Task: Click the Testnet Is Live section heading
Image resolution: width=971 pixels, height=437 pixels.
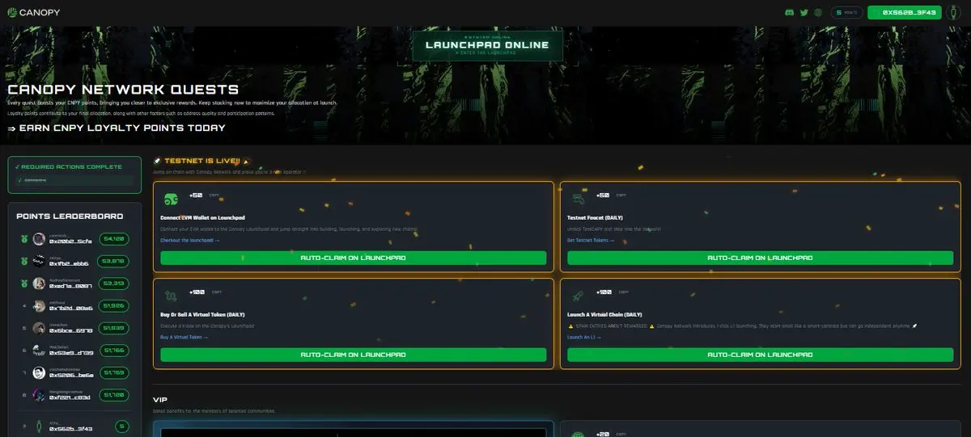Action: [202, 162]
